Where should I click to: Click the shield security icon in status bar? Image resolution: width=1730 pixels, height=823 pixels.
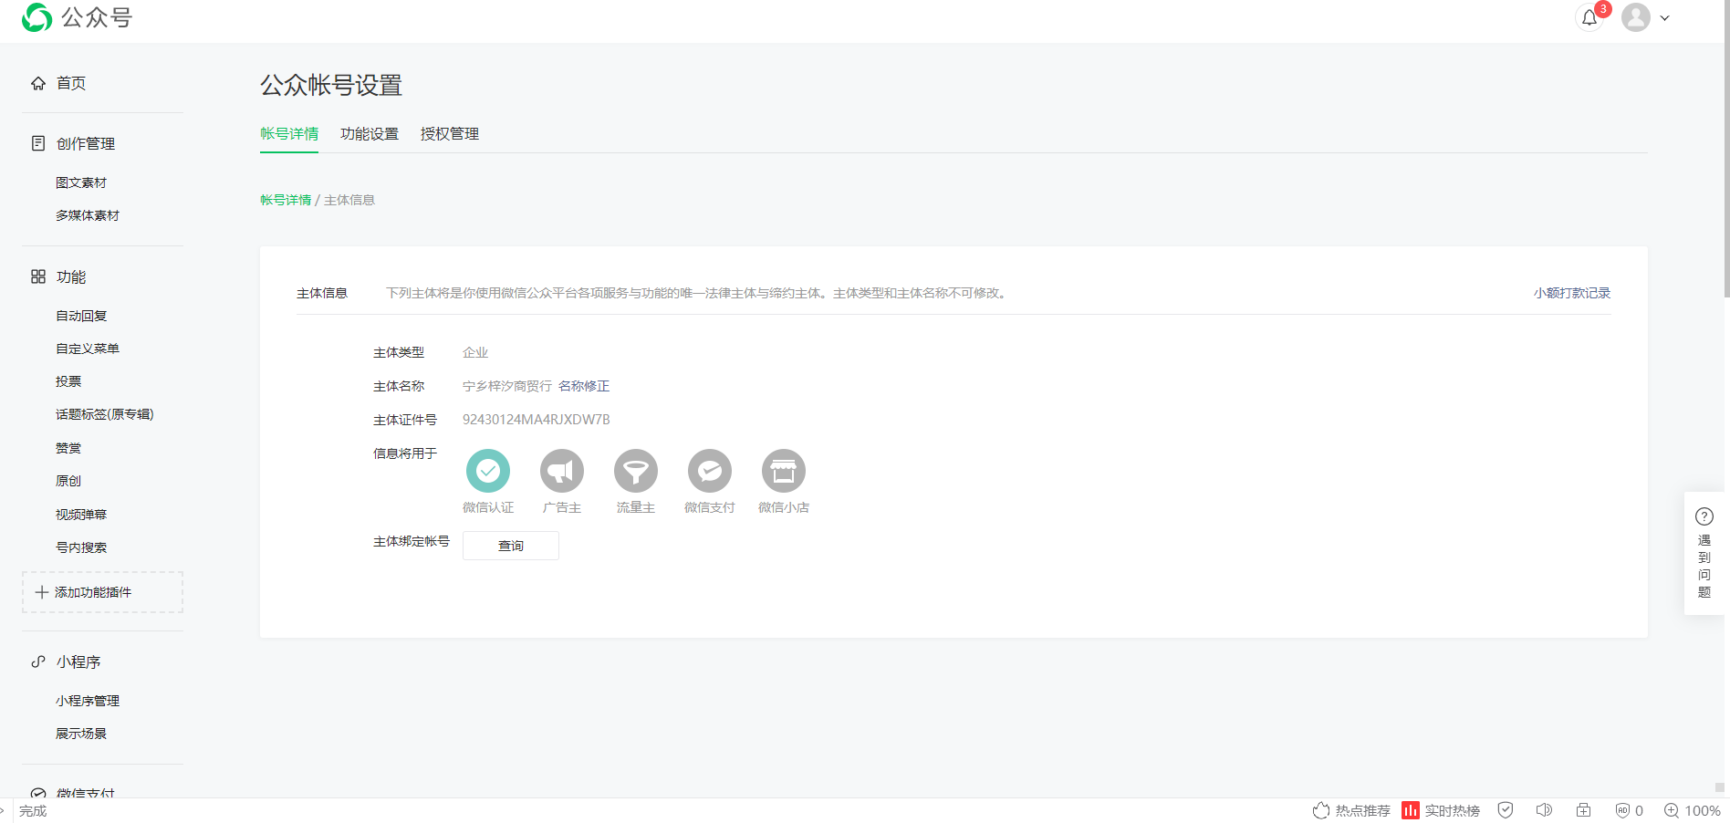tap(1506, 810)
